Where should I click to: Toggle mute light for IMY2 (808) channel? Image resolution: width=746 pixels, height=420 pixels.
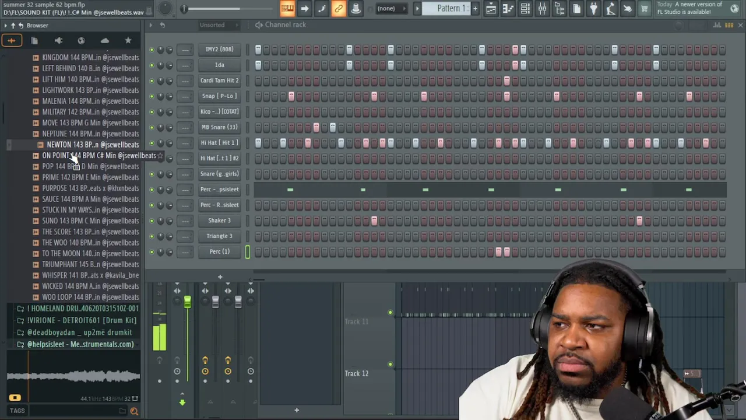tap(152, 50)
